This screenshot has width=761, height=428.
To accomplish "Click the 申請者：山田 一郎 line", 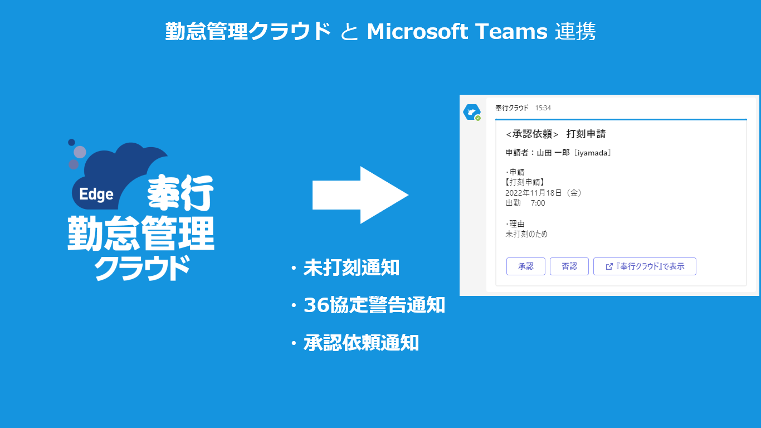I will (x=558, y=153).
